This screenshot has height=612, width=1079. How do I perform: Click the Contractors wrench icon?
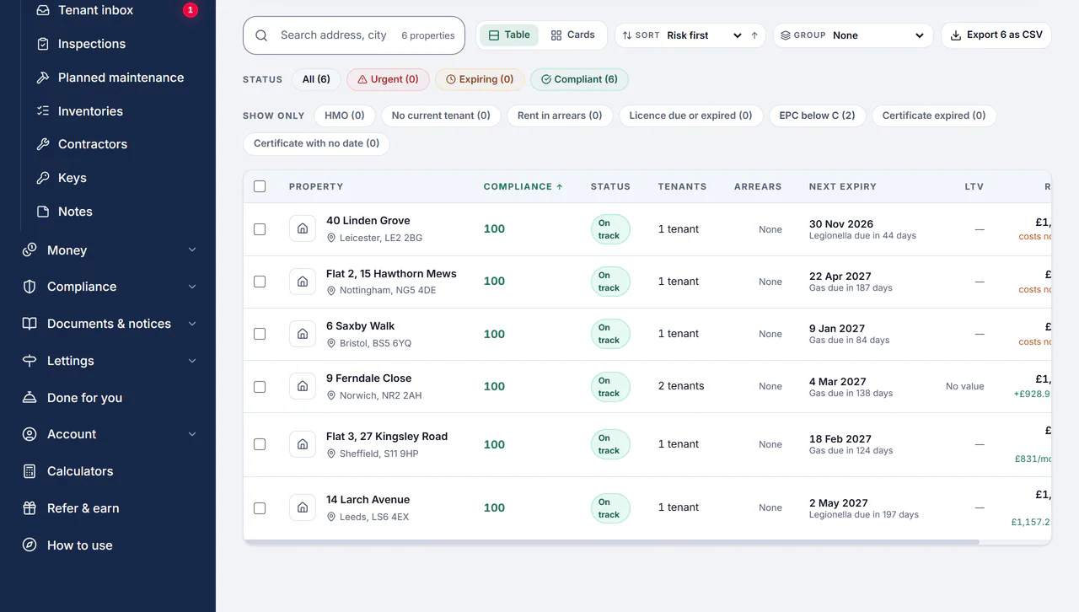pyautogui.click(x=43, y=144)
